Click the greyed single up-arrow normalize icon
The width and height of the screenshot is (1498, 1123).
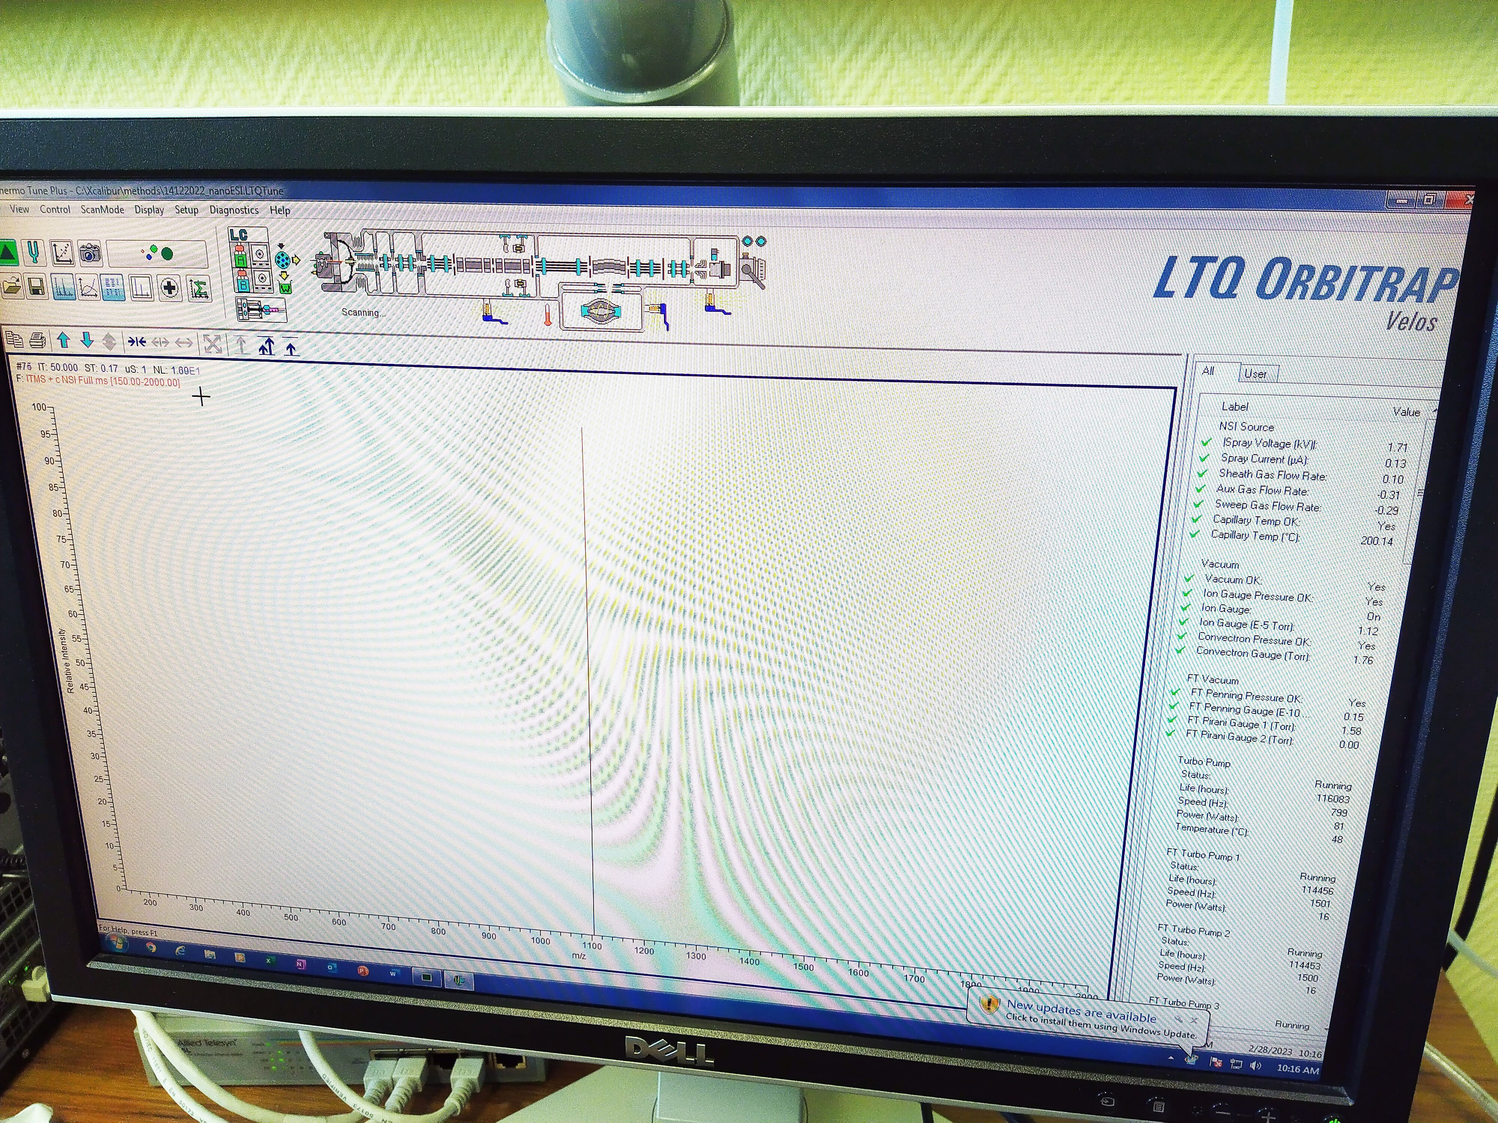tap(241, 345)
